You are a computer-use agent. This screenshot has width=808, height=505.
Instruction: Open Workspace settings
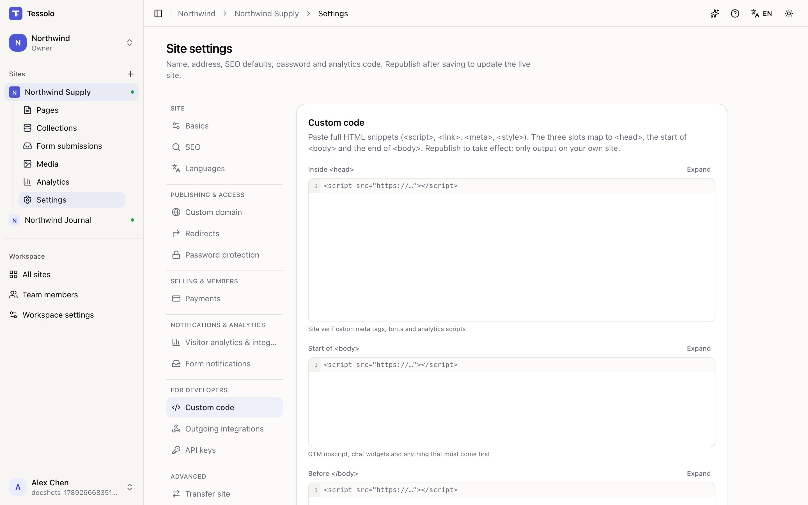point(72,315)
